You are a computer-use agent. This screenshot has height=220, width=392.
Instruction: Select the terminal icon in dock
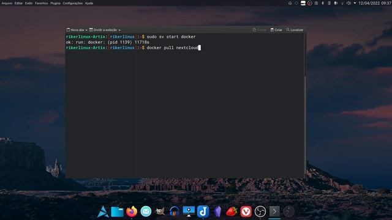pyautogui.click(x=274, y=211)
